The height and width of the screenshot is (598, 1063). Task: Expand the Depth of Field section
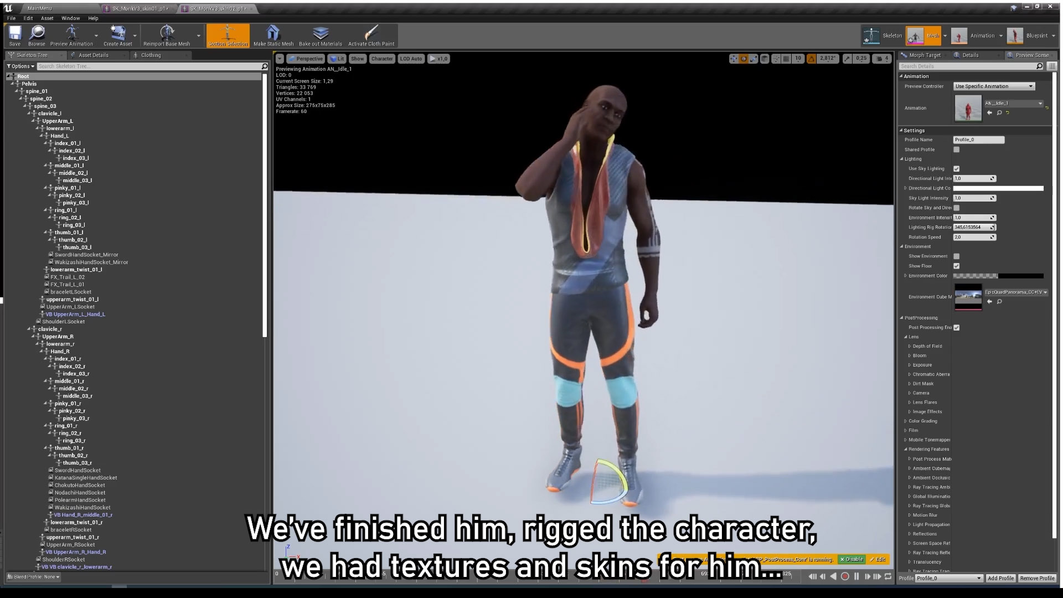(x=909, y=346)
